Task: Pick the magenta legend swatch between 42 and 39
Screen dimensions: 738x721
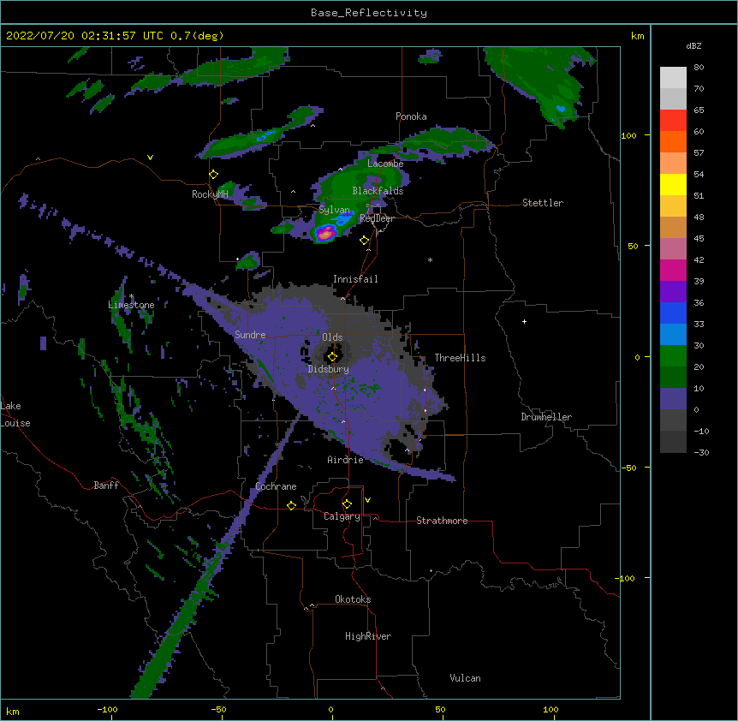Action: pyautogui.click(x=673, y=270)
